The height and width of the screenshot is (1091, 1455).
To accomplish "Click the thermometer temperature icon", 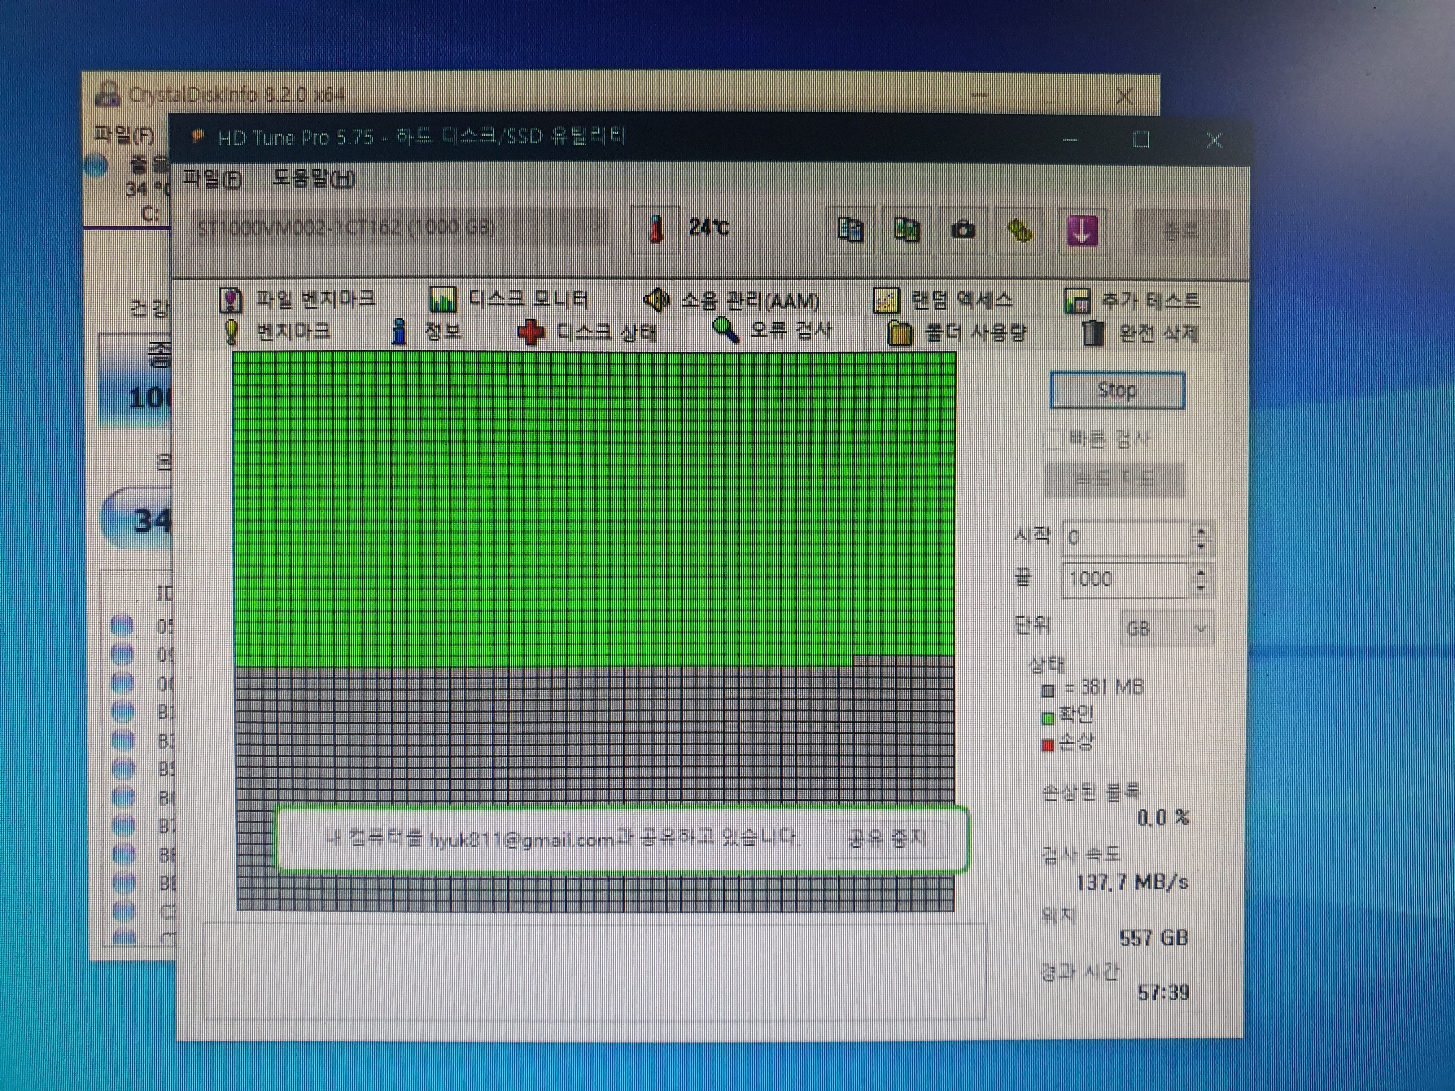I will pyautogui.click(x=655, y=229).
